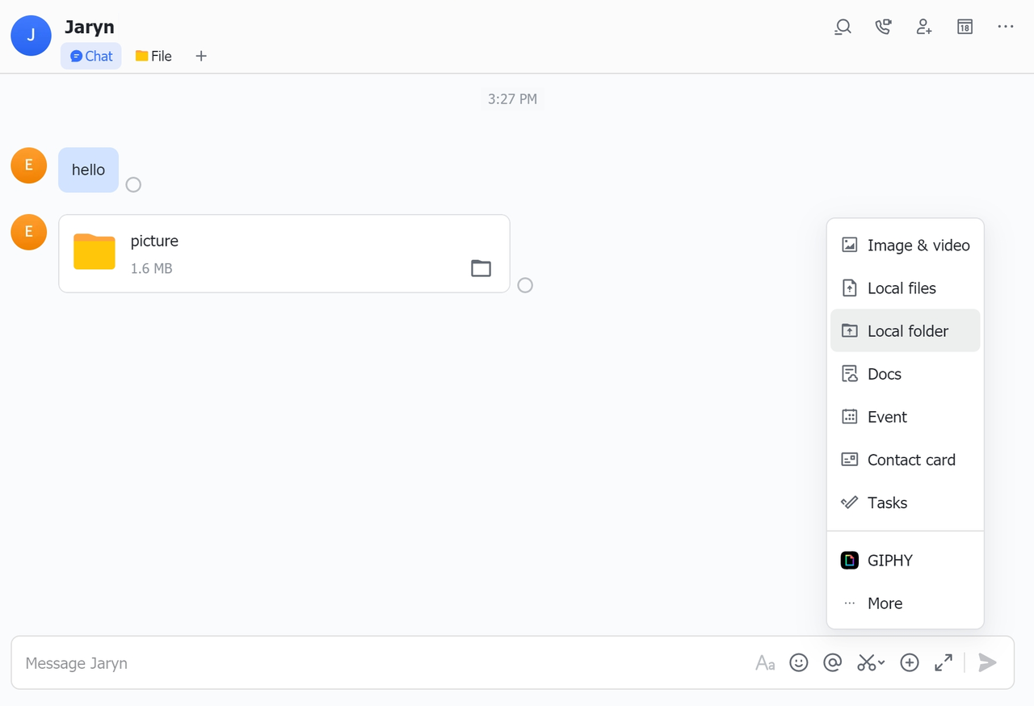Click the read status circle beside hello
The height and width of the screenshot is (706, 1034).
(133, 185)
